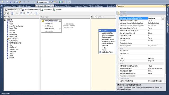Image resolution: width=169 pixels, height=95 pixels.
Task: Click the Save All toolbar icon
Action: point(11,2)
